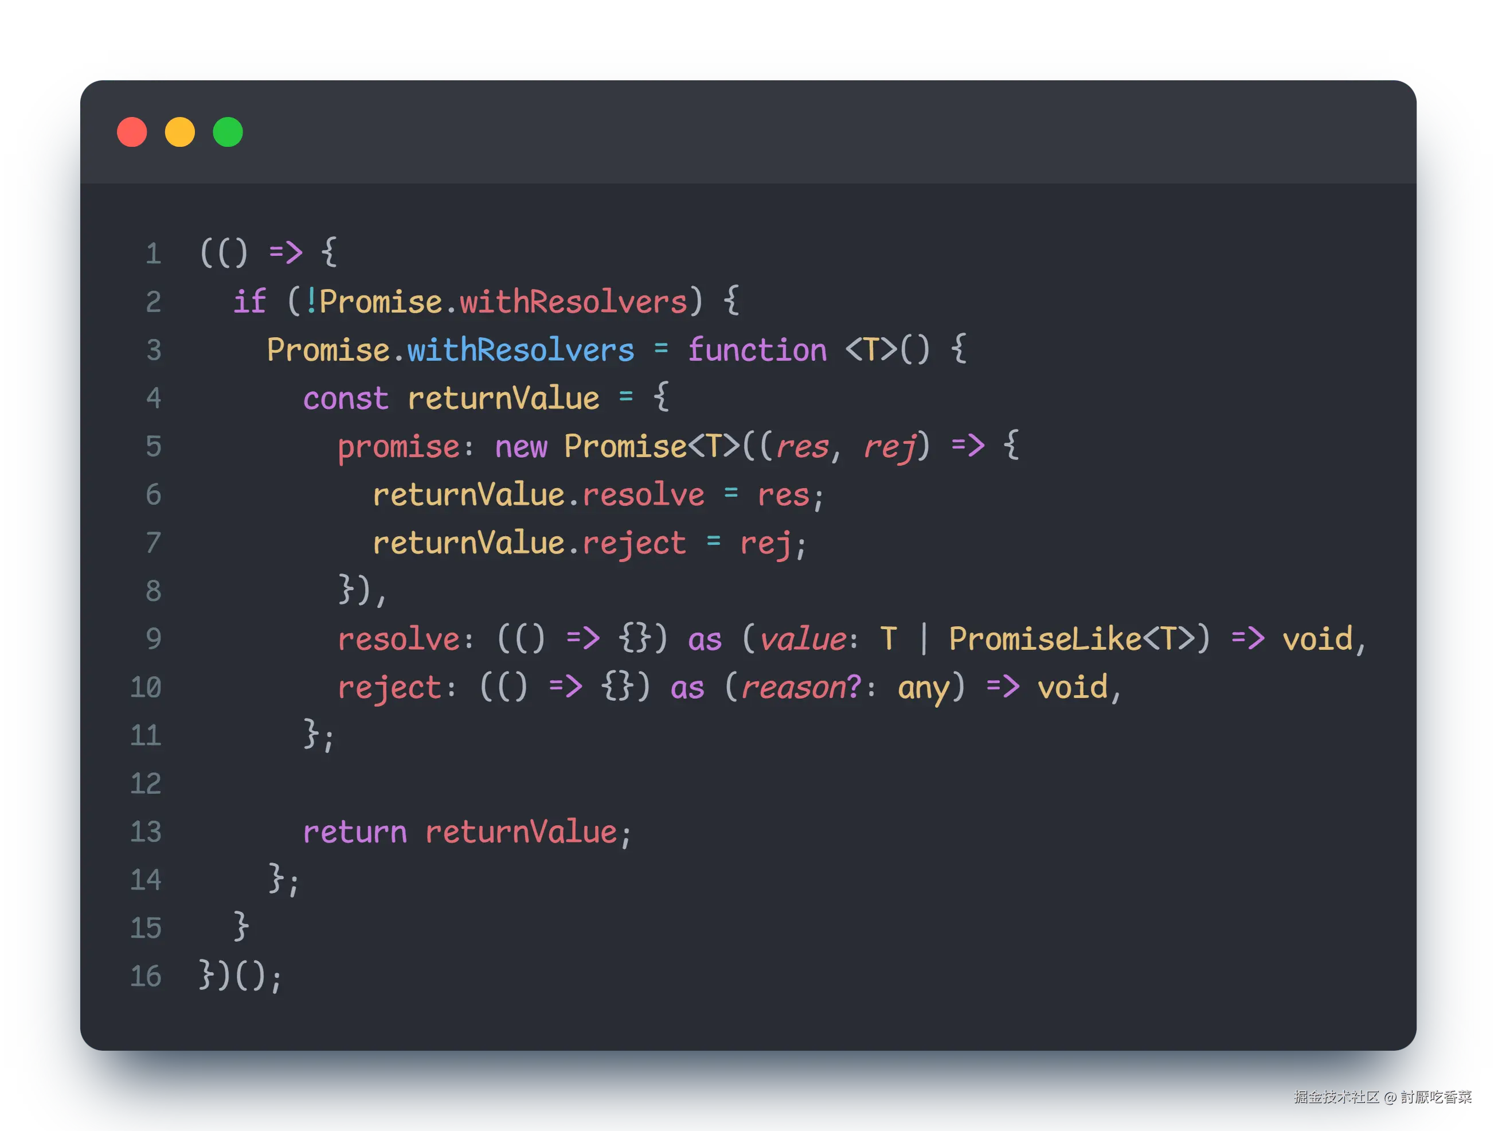Click the yellow minimize window dot
Image resolution: width=1498 pixels, height=1131 pixels.
(180, 131)
